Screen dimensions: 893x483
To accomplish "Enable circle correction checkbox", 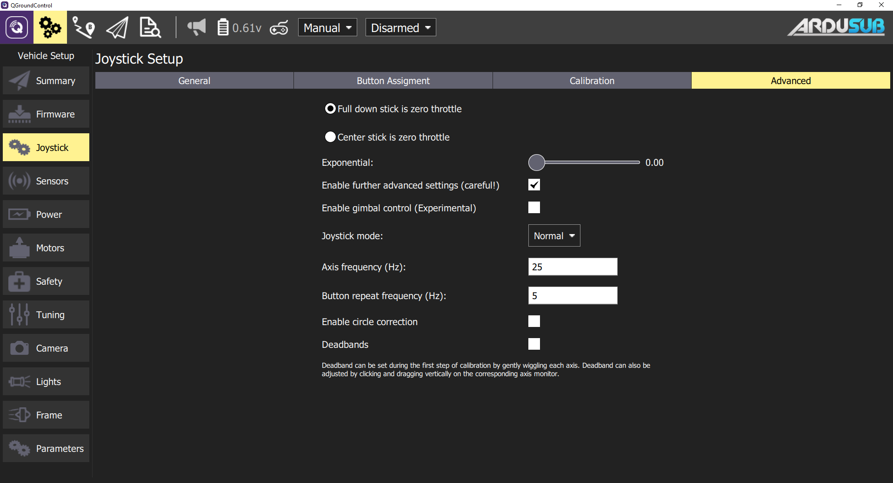I will (534, 321).
